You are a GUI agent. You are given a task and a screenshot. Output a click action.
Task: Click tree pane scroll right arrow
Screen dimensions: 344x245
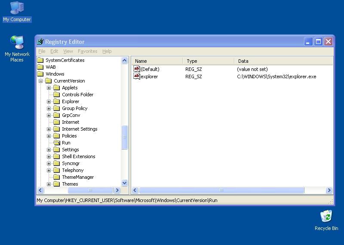click(x=117, y=190)
